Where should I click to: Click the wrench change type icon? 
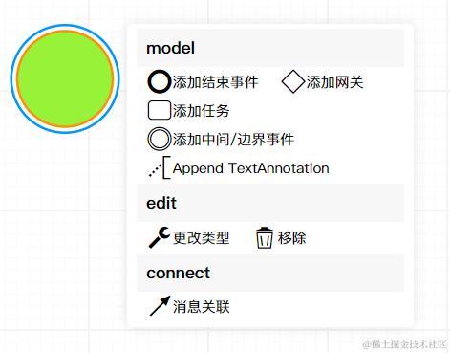pos(160,237)
